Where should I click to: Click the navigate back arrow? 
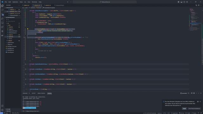pos(68,2)
